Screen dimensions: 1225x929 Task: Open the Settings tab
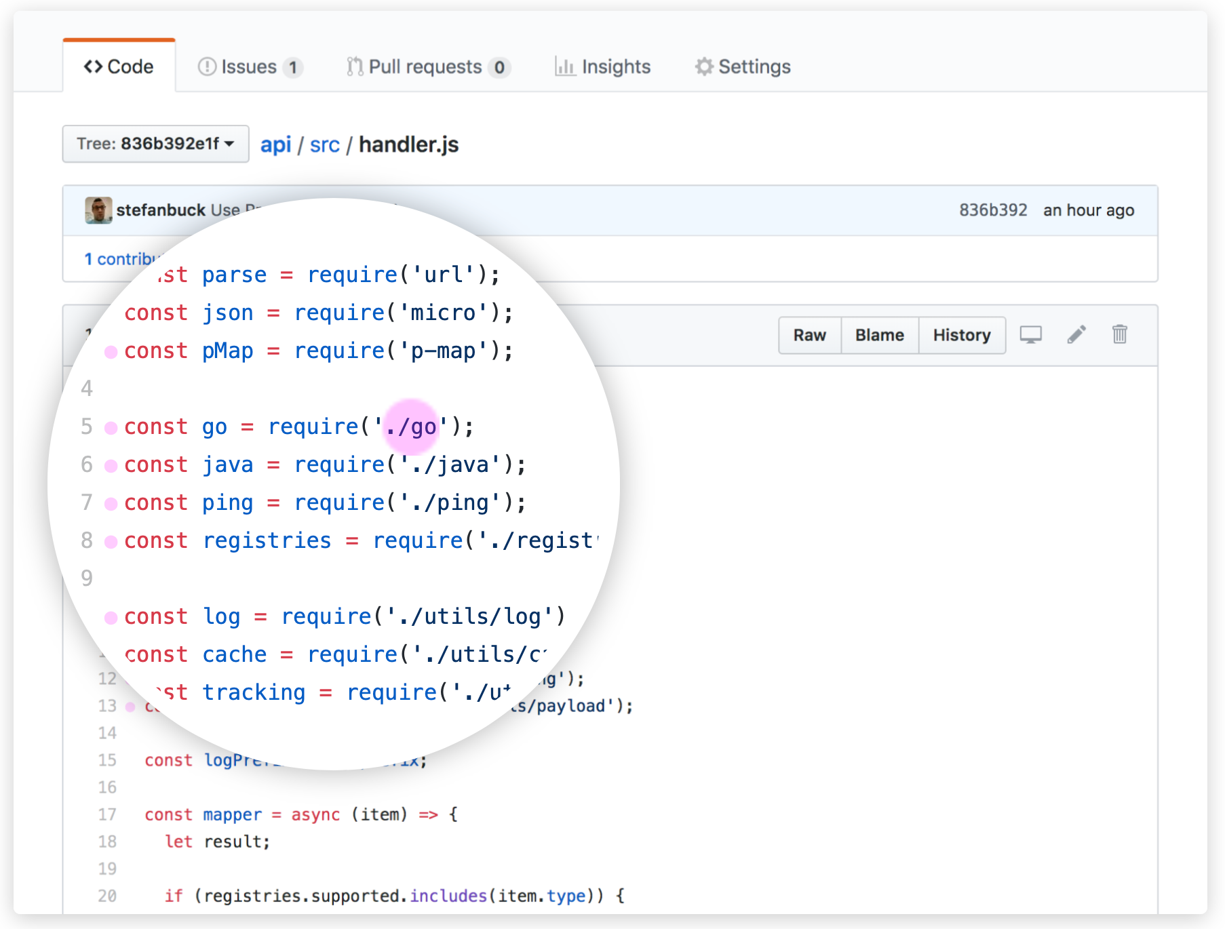point(743,66)
